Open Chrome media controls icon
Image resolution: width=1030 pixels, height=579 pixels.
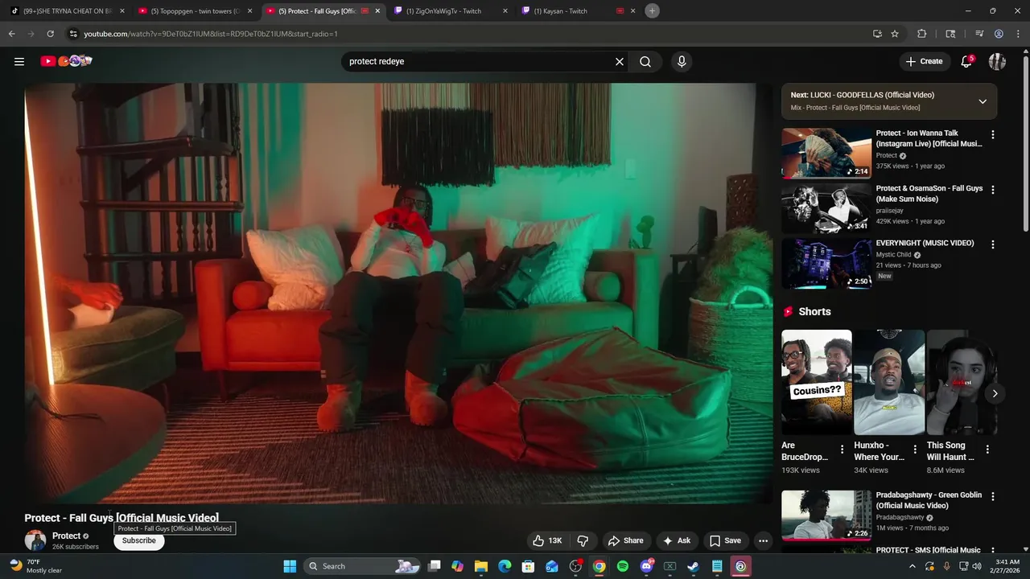979,34
